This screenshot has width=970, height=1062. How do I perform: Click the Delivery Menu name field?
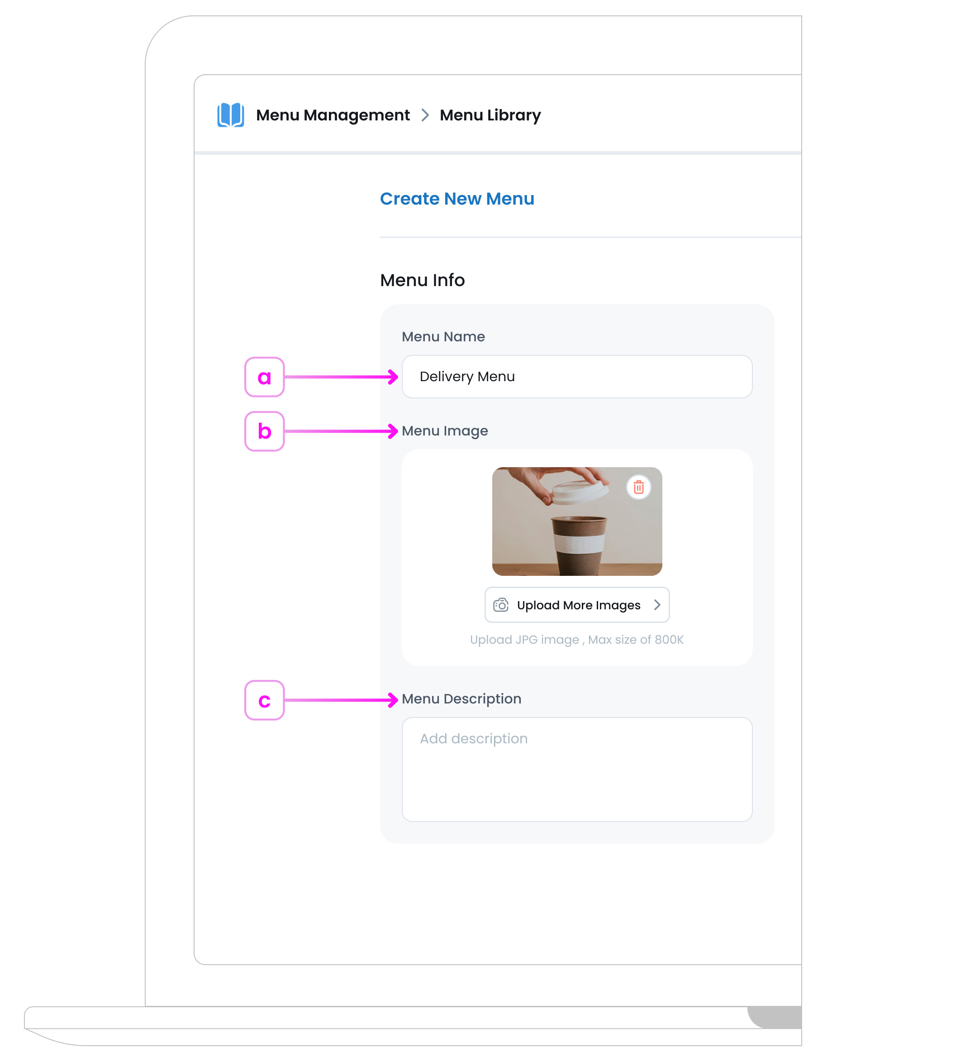(577, 377)
